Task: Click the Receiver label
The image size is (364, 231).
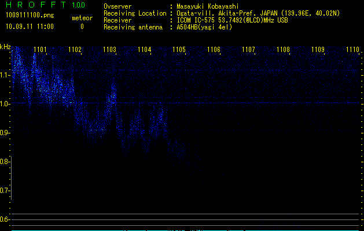Action: coord(117,20)
